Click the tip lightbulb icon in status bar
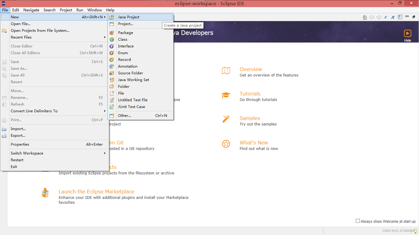The width and height of the screenshot is (419, 235). (416, 231)
